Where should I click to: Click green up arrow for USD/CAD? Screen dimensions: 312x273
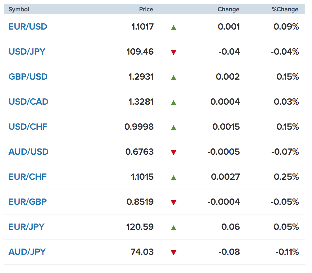click(x=174, y=103)
